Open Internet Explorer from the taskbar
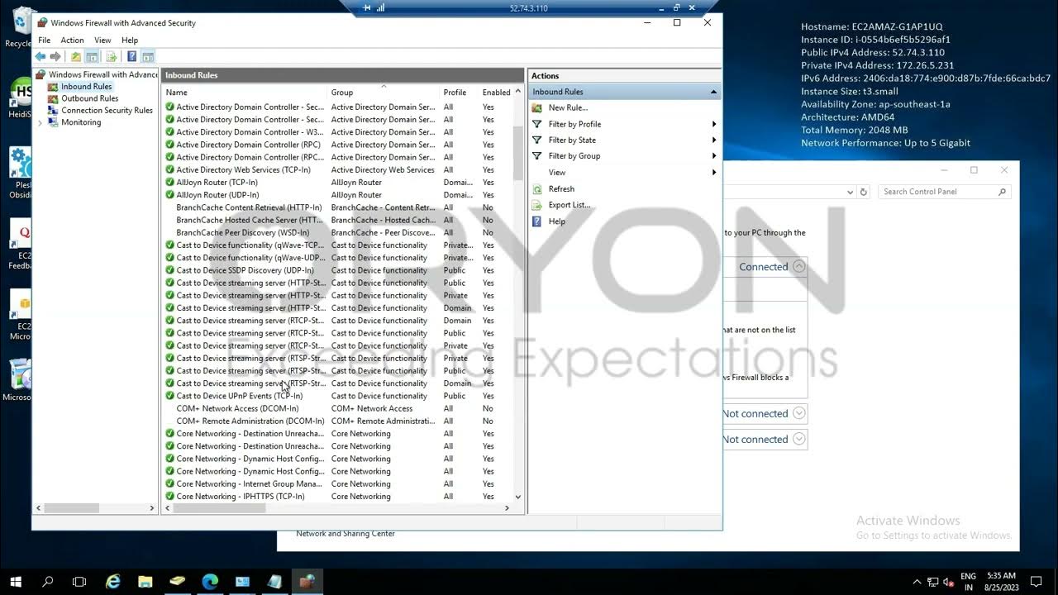The width and height of the screenshot is (1058, 595). pyautogui.click(x=113, y=582)
